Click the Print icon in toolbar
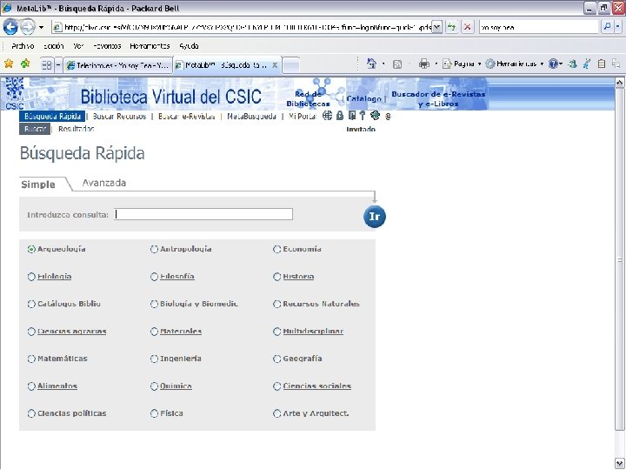The width and height of the screenshot is (626, 470). click(424, 64)
